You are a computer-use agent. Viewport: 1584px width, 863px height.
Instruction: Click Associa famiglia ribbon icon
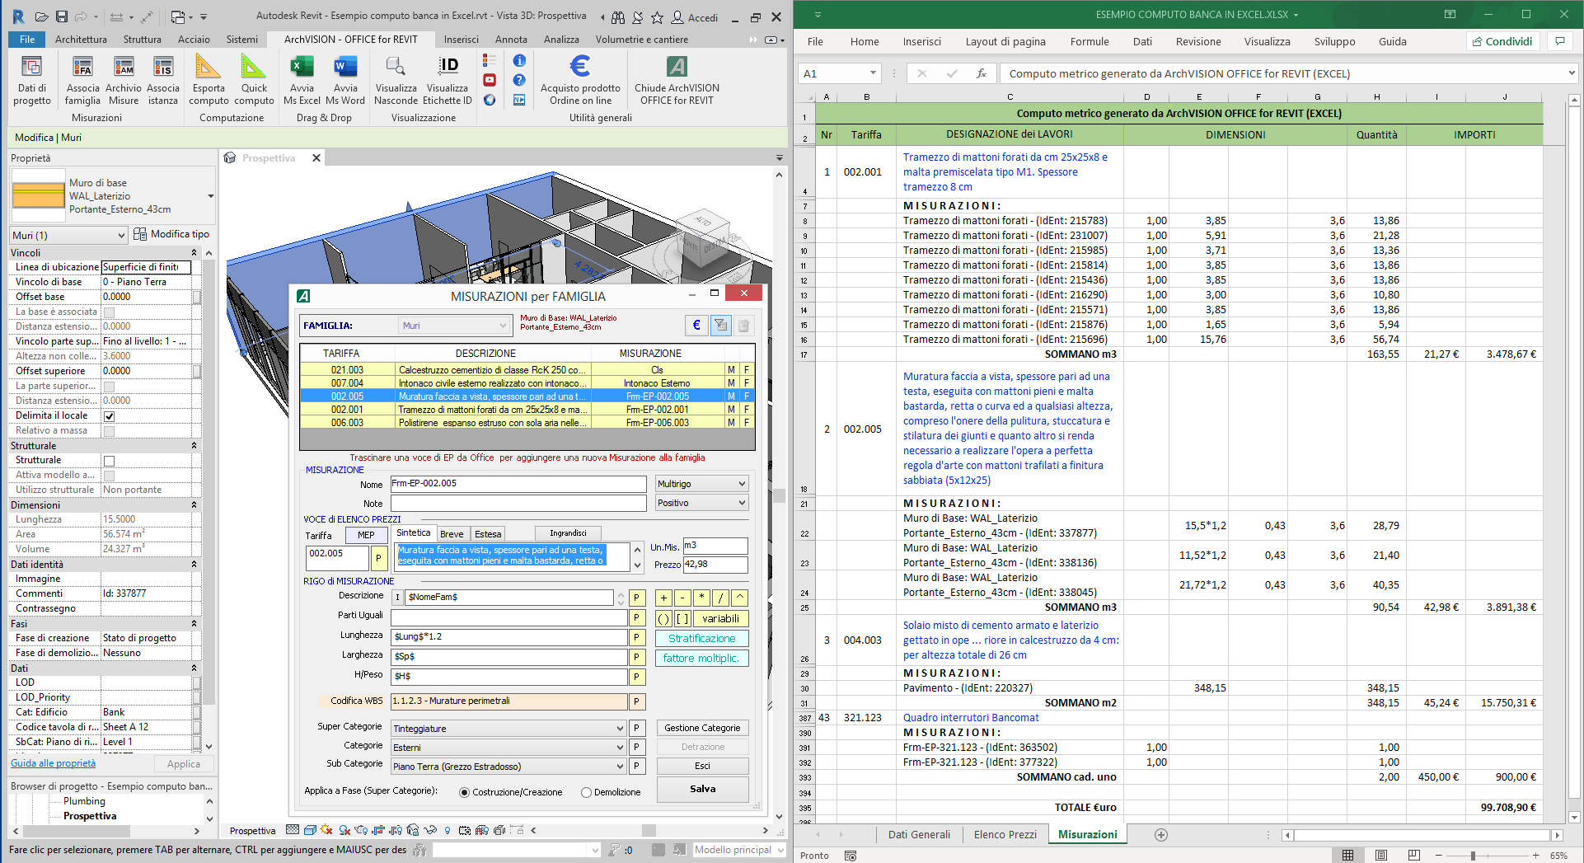point(82,81)
